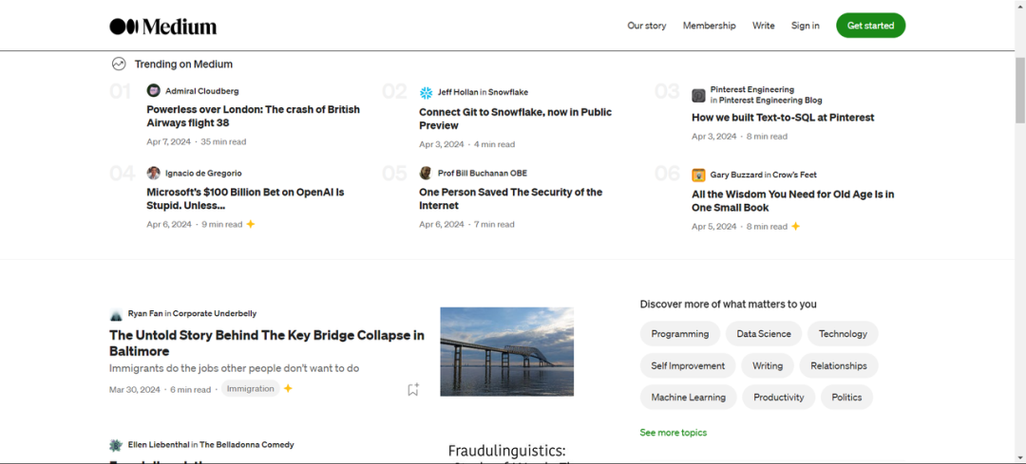Image resolution: width=1026 pixels, height=464 pixels.
Task: Click the trending arrow icon beside Trending on Medium
Action: pos(119,64)
